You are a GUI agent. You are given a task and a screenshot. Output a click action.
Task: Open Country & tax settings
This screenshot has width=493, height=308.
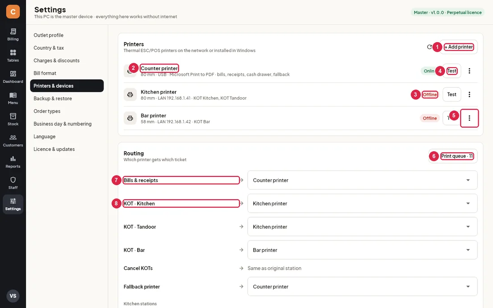point(67,48)
